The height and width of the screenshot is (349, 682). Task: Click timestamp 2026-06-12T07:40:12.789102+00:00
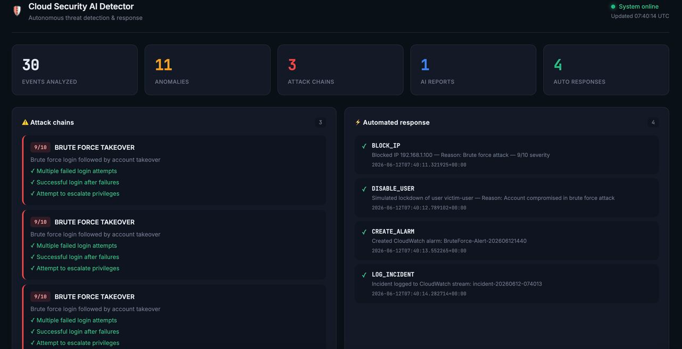tap(419, 208)
